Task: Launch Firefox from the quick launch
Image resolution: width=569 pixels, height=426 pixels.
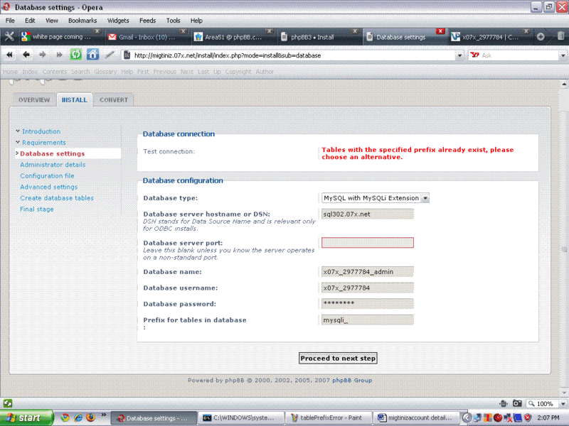Action: [x=91, y=417]
